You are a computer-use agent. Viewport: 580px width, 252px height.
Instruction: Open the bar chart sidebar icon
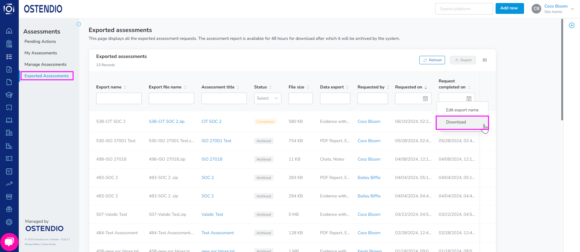(x=9, y=146)
